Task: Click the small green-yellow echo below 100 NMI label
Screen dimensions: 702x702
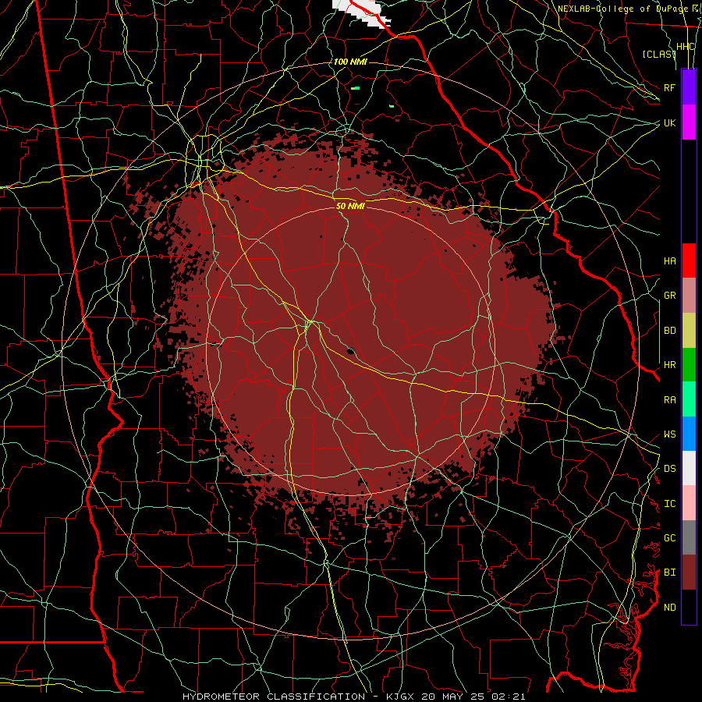Action: tap(355, 88)
